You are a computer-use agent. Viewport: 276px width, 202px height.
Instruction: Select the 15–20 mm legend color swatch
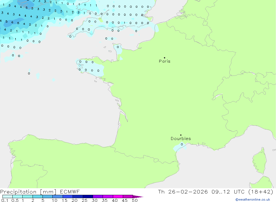(68, 196)
